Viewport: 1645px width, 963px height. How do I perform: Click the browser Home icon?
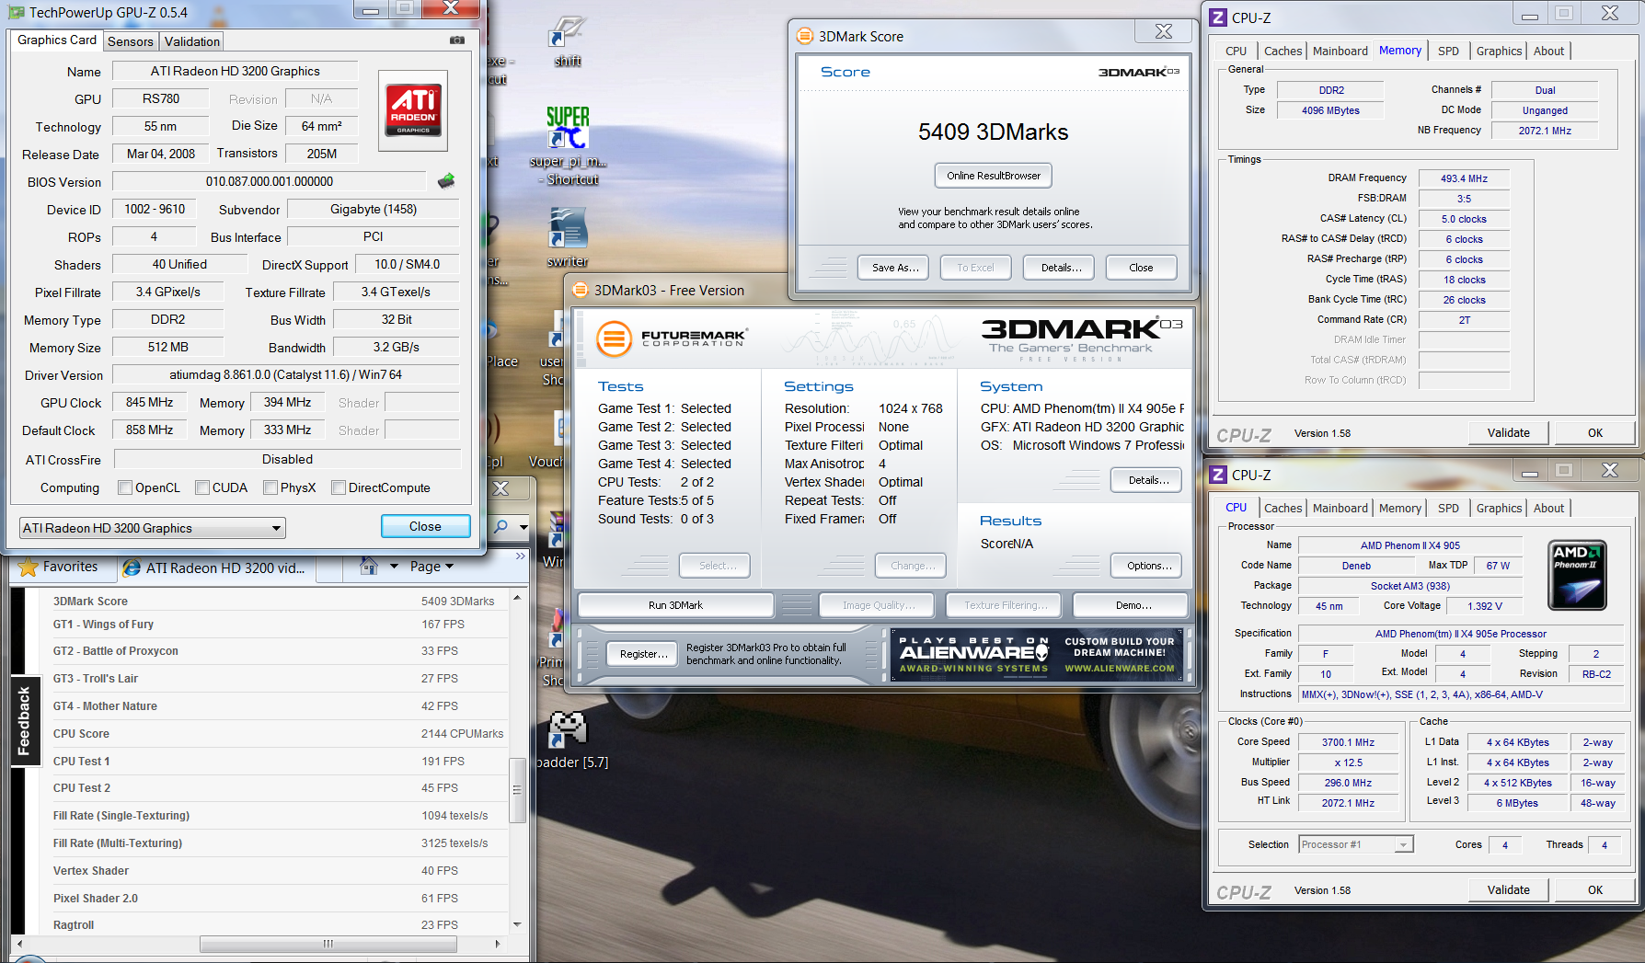369,566
